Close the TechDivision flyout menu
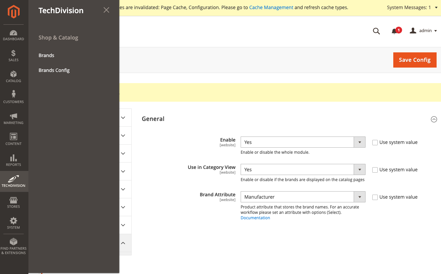Image resolution: width=441 pixels, height=274 pixels. coord(106,10)
